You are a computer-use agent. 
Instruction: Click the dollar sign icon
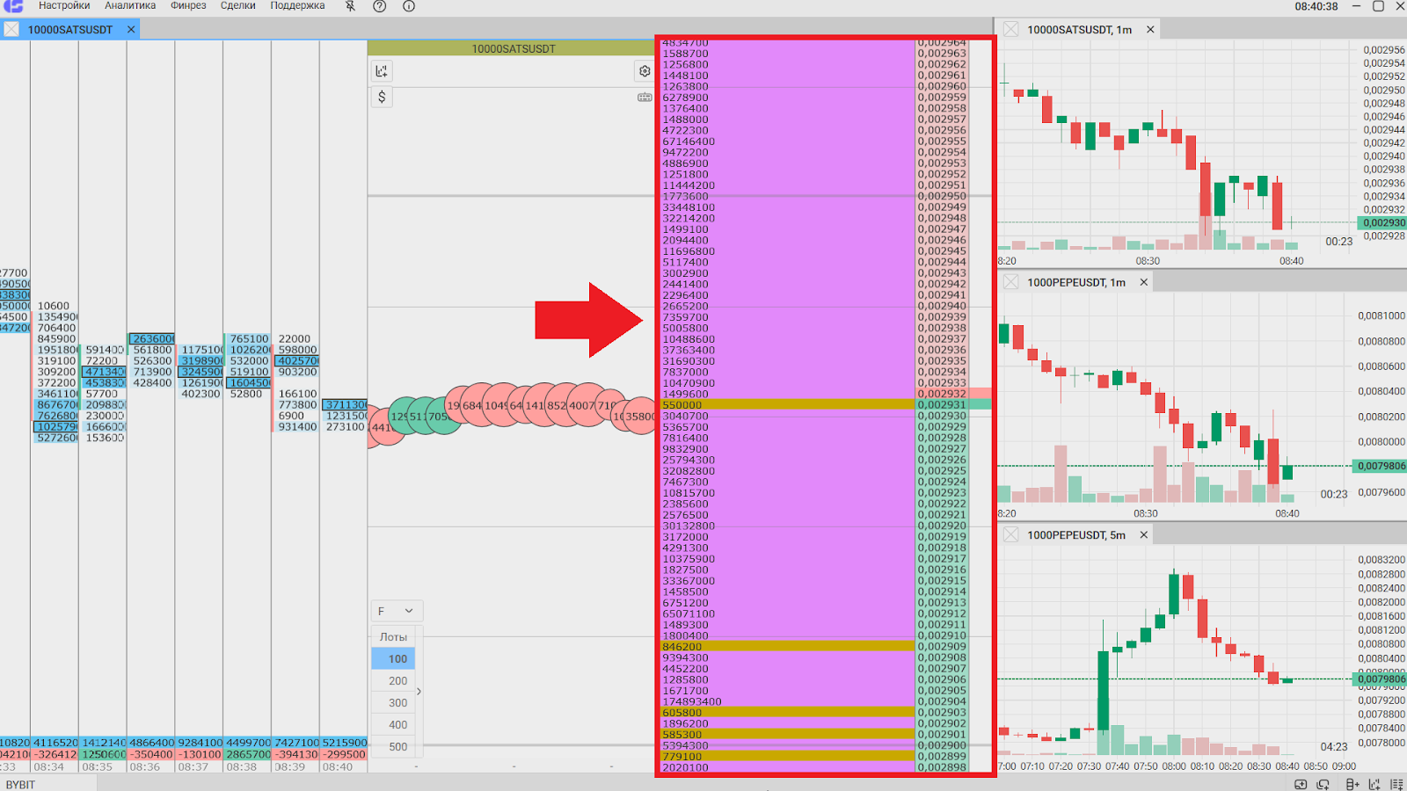pos(382,97)
